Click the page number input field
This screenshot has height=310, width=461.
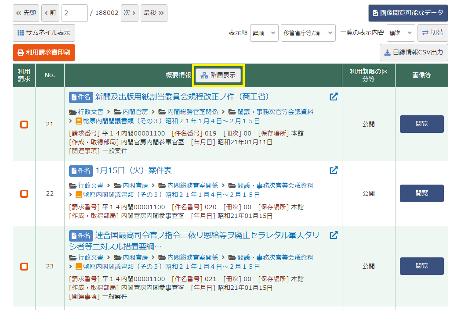[75, 13]
